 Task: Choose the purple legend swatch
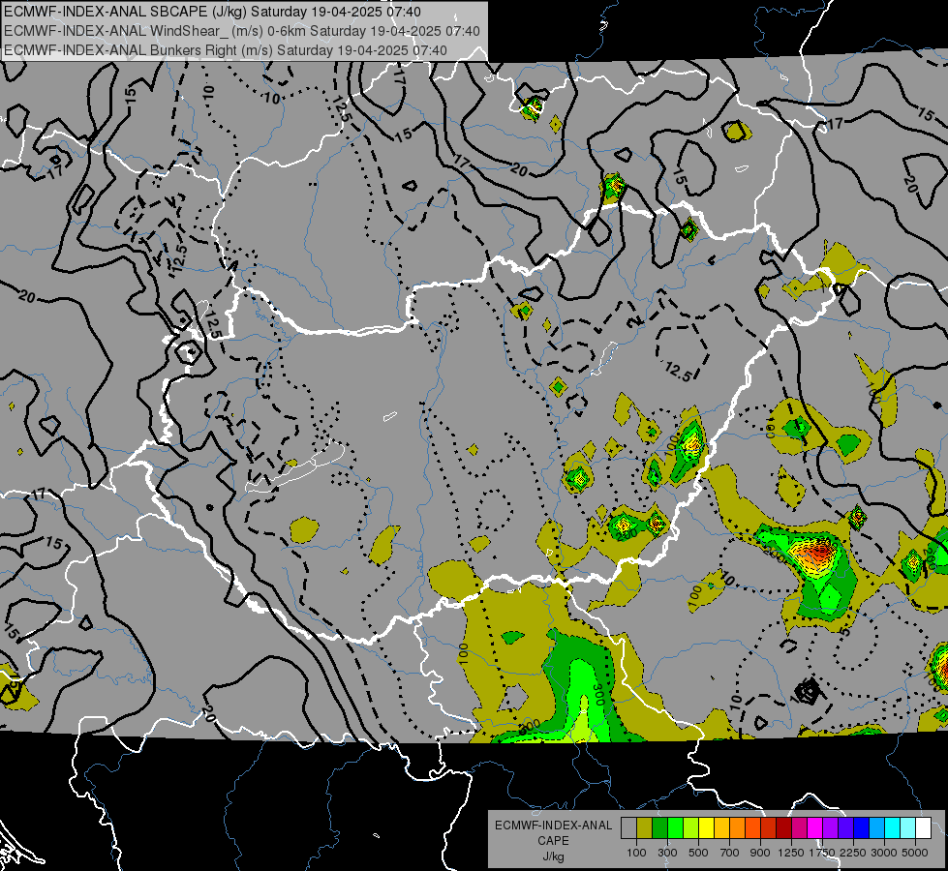[831, 827]
